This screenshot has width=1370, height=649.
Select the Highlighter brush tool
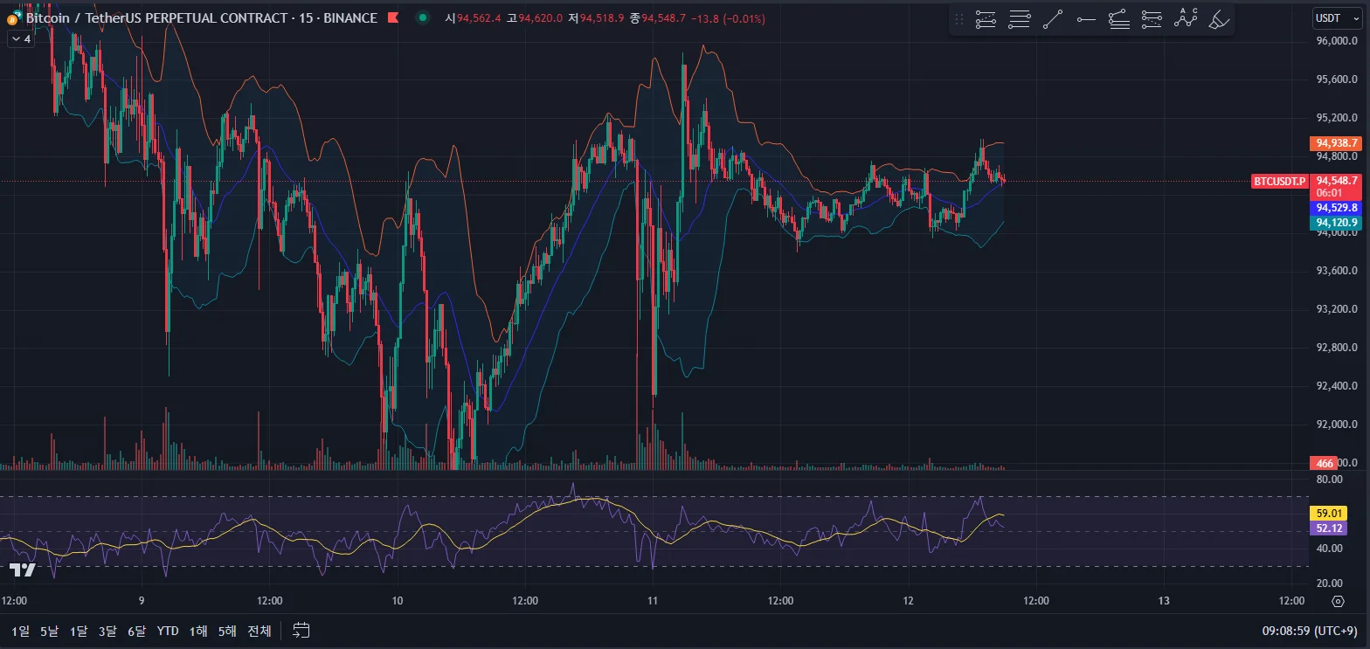pyautogui.click(x=1219, y=19)
